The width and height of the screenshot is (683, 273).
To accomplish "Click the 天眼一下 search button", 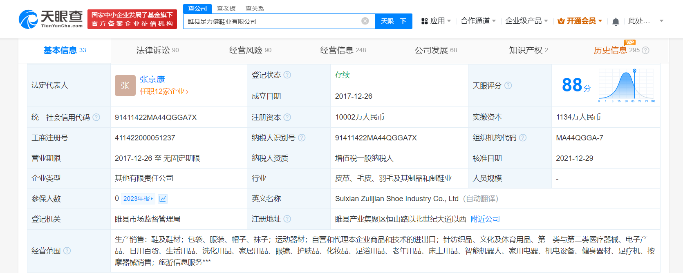I will pos(394,21).
